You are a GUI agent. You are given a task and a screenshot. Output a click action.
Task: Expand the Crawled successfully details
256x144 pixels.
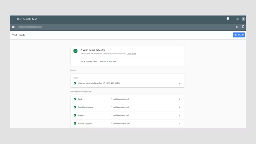[x=179, y=83]
